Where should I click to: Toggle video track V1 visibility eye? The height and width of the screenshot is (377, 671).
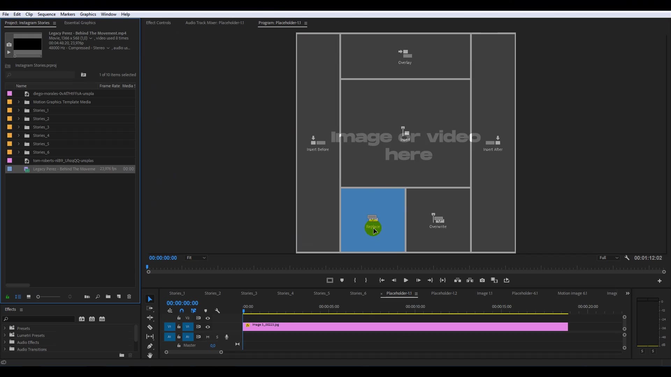(208, 327)
